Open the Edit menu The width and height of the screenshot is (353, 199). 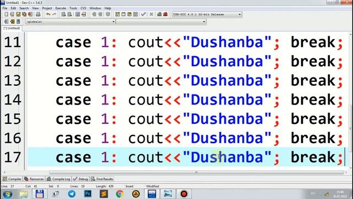13,8
